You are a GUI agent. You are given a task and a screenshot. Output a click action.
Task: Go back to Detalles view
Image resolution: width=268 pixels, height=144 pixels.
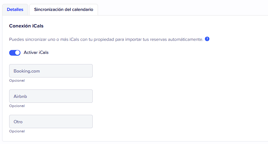15,10
